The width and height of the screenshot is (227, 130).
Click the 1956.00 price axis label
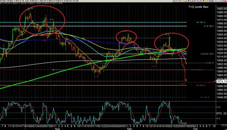pyautogui.click(x=222, y=31)
